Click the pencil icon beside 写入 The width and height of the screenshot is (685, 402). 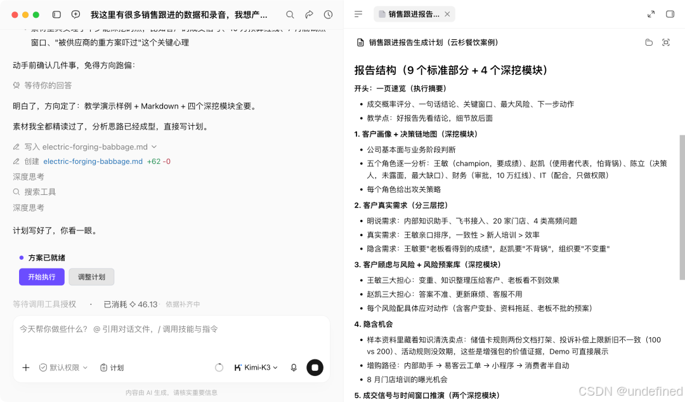click(x=16, y=147)
